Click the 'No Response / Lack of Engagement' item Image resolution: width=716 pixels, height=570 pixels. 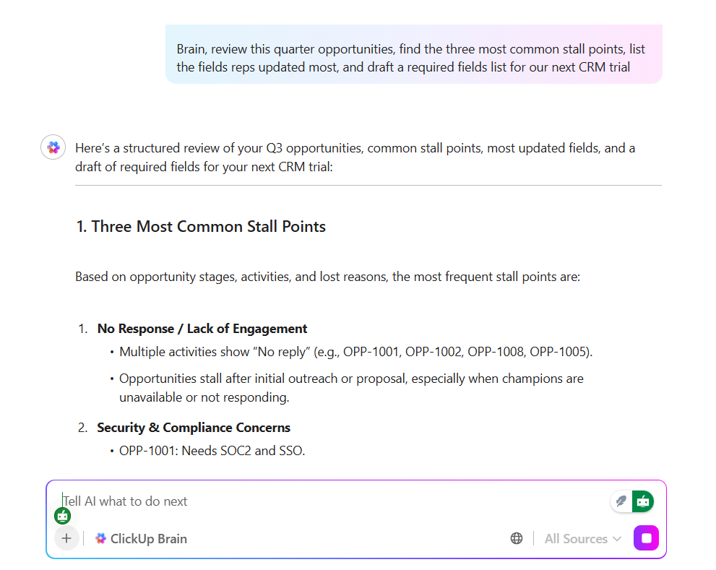tap(202, 329)
